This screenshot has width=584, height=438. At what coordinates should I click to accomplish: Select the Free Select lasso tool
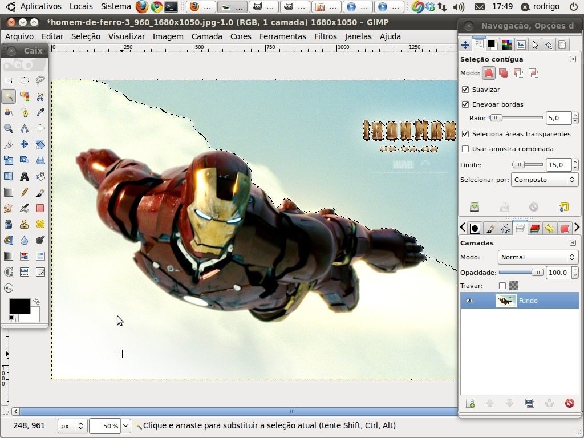pyautogui.click(x=40, y=80)
